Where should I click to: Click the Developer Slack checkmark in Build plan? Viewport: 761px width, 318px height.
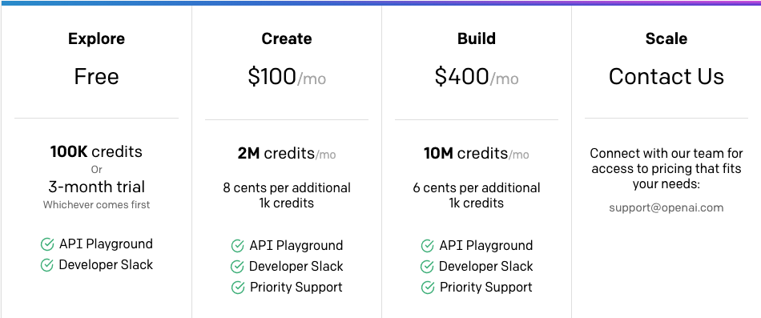tap(427, 267)
